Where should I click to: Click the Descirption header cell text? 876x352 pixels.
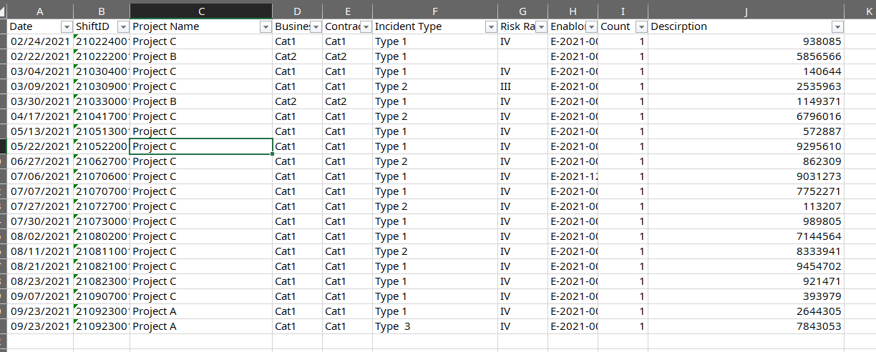[x=678, y=26]
